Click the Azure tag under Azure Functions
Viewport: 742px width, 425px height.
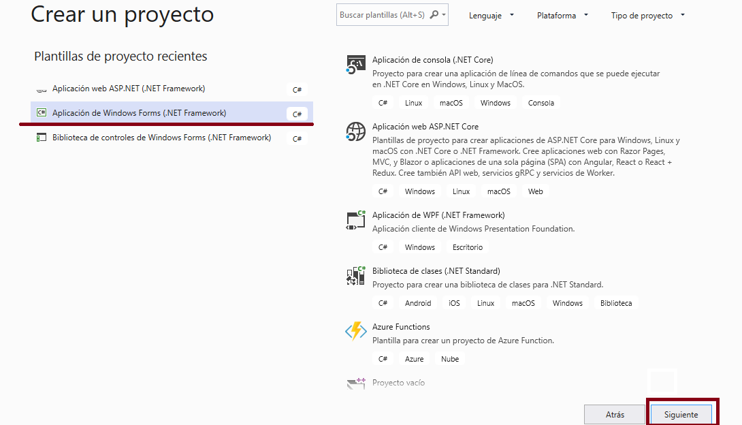pyautogui.click(x=414, y=359)
